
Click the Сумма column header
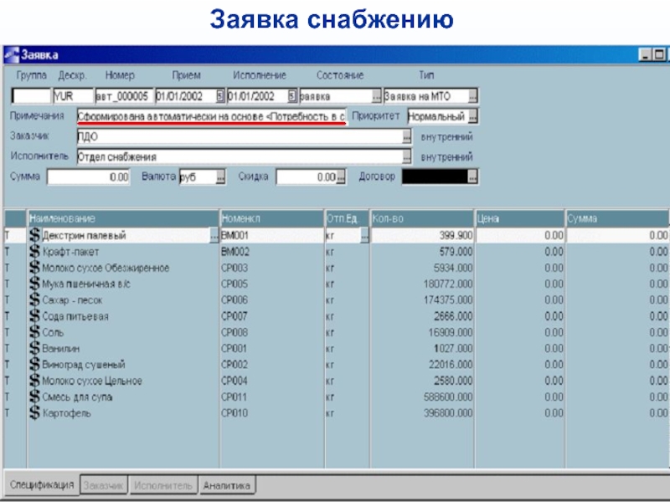pyautogui.click(x=617, y=218)
